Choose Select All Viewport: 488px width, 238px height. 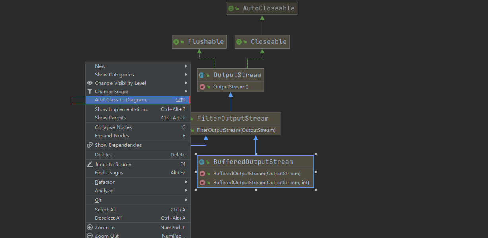(x=138, y=210)
